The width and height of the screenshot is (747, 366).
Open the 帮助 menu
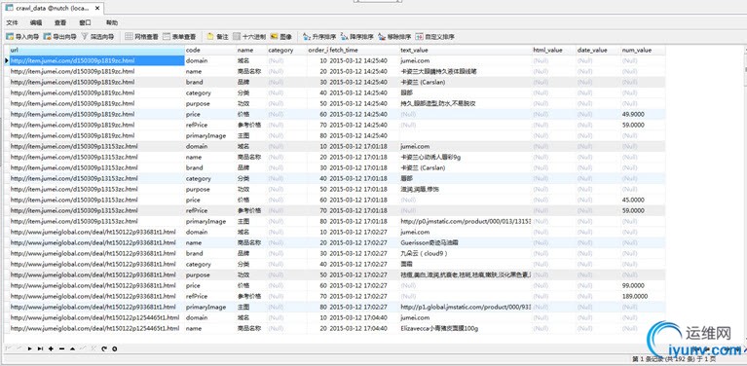111,22
